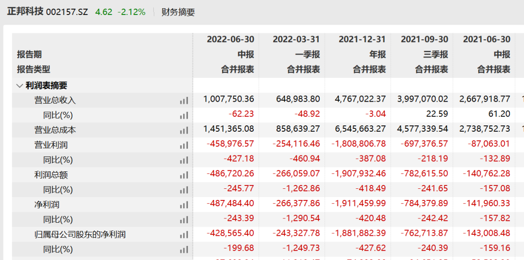Select the 2021-09-30 三季报 column header
524x260 pixels.
[x=424, y=39]
